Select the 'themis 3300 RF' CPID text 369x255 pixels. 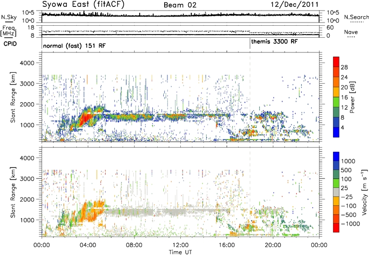coord(274,42)
